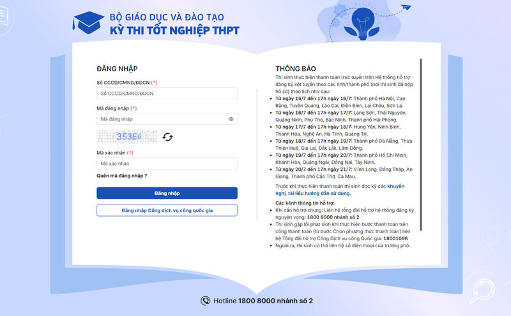The image size is (511, 316).
Task: Click the THÔNG BÁO heading
Action: point(296,69)
